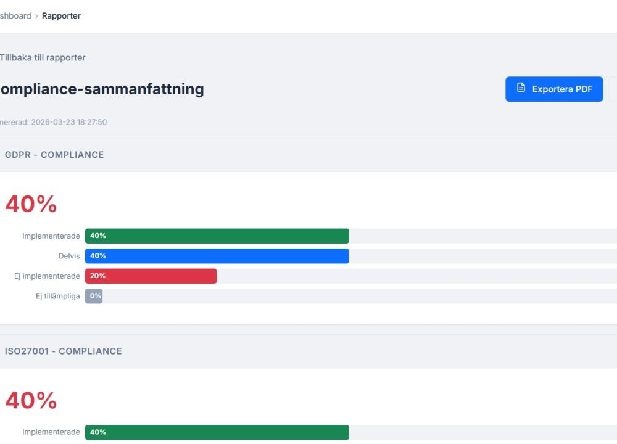The width and height of the screenshot is (617, 444).
Task: Select the red Ej implementerade 20% bar
Action: point(151,276)
